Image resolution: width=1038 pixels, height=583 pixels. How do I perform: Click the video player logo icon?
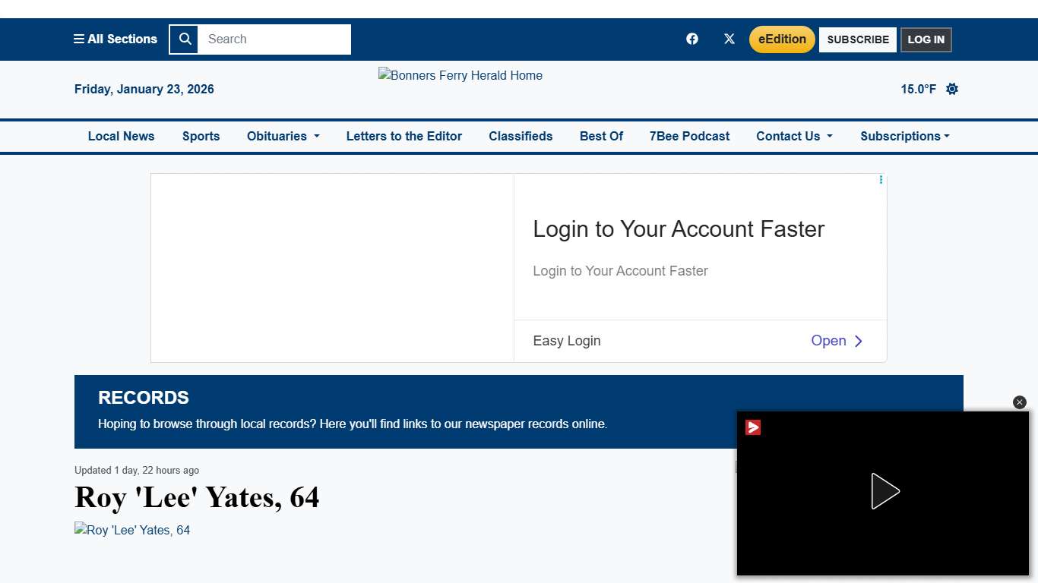[x=753, y=428]
